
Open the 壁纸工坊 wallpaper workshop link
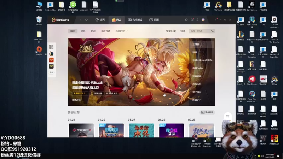point(171,31)
